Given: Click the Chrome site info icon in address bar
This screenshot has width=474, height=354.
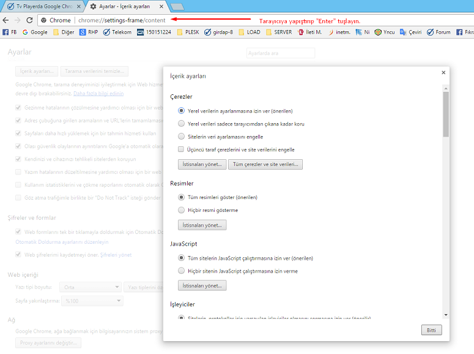Looking at the screenshot, I should click(43, 20).
